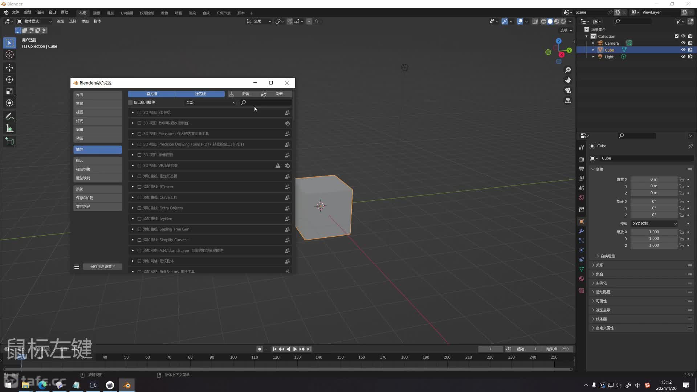Image resolution: width=697 pixels, height=392 pixels.
Task: Click the 缩放 Z value field
Action: (x=654, y=246)
